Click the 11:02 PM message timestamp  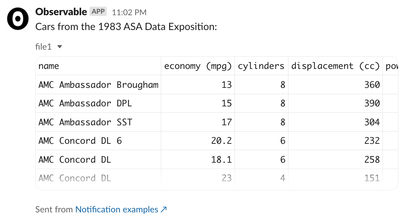[x=129, y=12]
